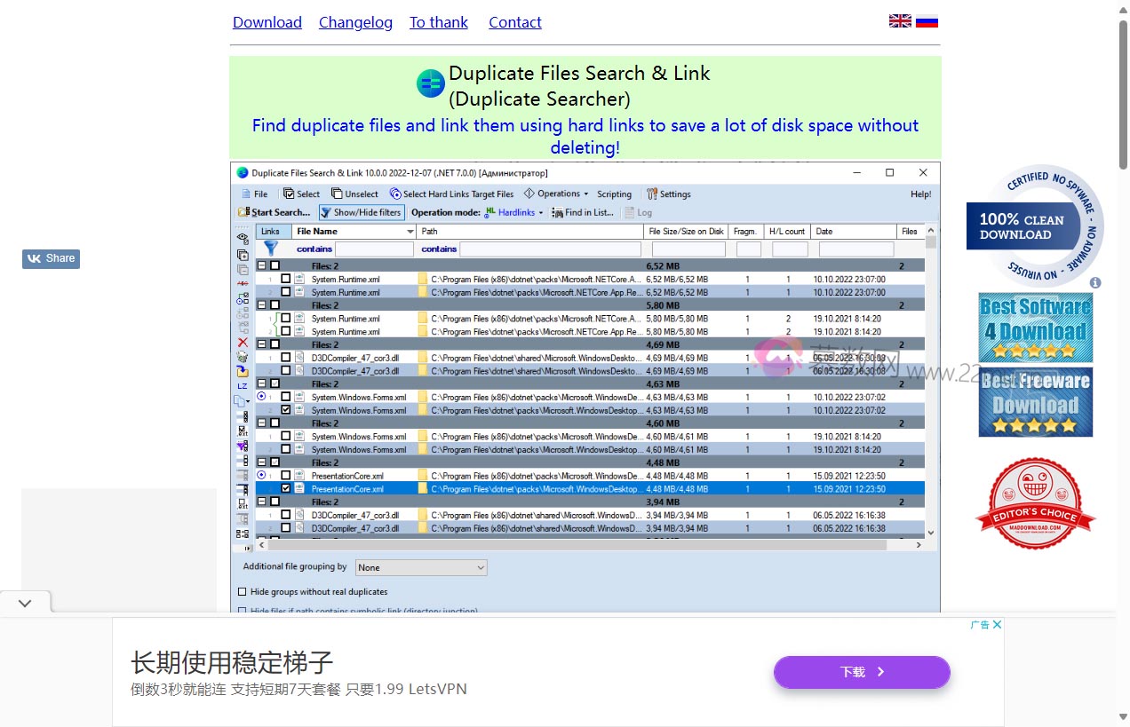
Task: Open Settings from the toolbar
Action: pyautogui.click(x=668, y=194)
